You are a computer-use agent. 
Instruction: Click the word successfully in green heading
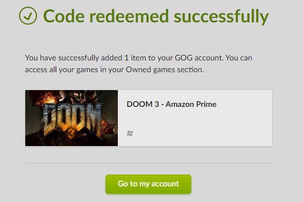coord(221,17)
